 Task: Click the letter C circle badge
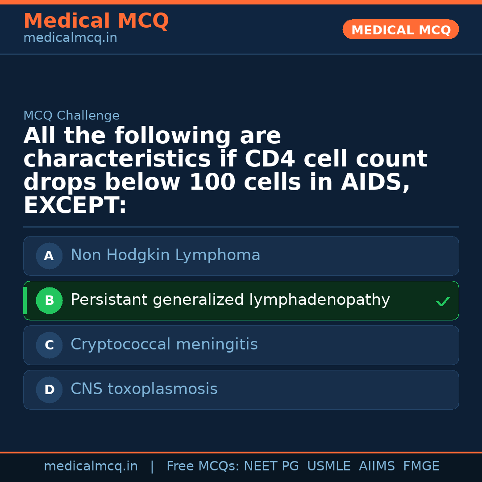tap(49, 345)
